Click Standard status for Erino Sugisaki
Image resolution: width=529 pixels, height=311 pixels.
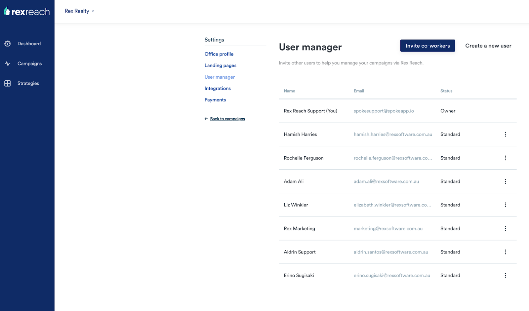[450, 275]
